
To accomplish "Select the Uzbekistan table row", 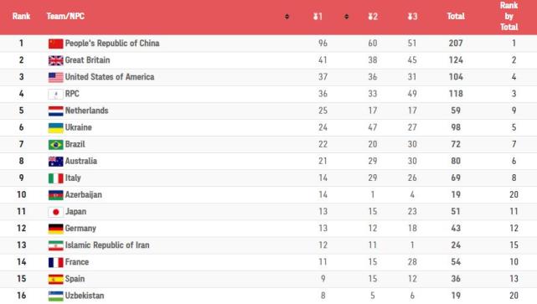I will [268, 296].
